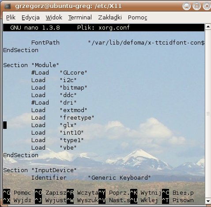Open the Terminal menu
The width and height of the screenshot is (211, 207).
[80, 18]
